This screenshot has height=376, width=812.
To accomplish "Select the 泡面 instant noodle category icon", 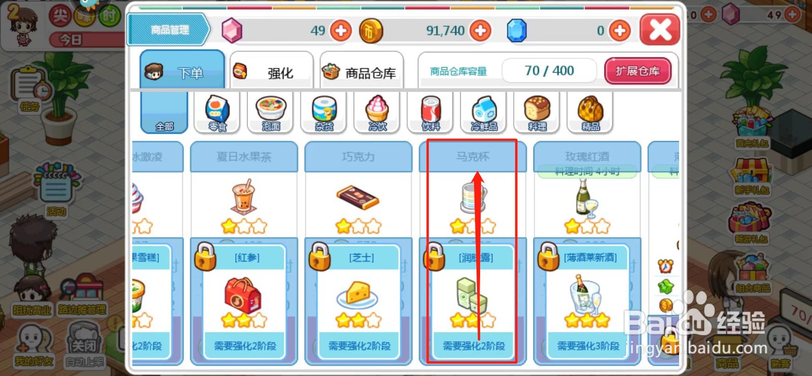I will pyautogui.click(x=271, y=113).
